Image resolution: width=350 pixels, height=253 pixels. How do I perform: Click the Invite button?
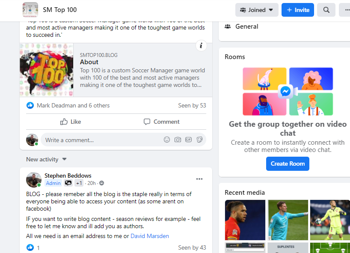(298, 10)
